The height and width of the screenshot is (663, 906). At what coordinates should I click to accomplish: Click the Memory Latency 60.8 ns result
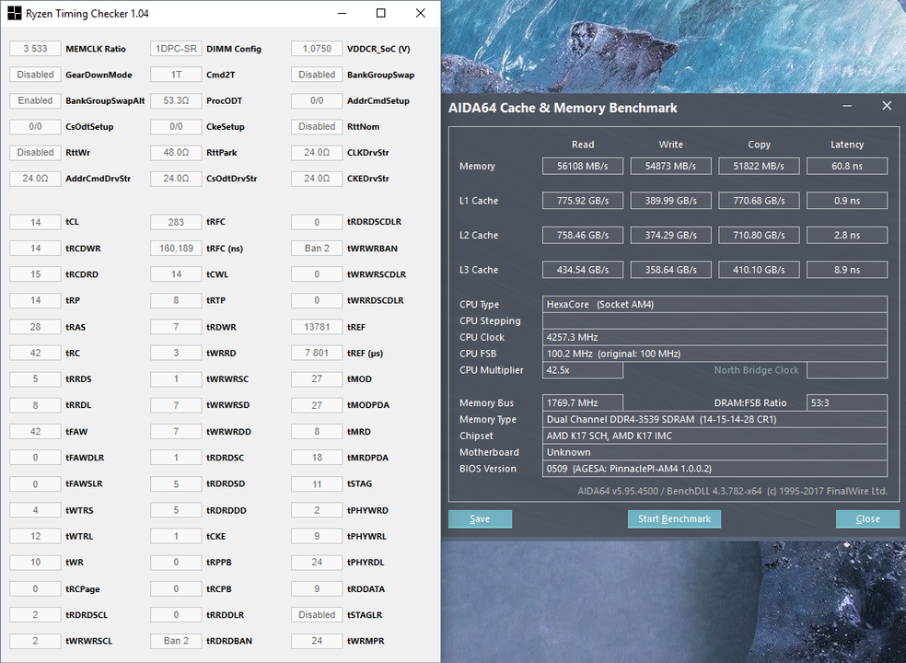(x=847, y=166)
